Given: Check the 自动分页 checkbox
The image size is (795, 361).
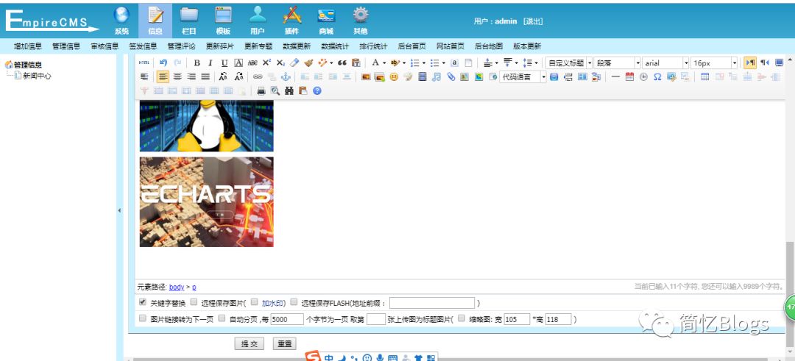Looking at the screenshot, I should point(222,319).
